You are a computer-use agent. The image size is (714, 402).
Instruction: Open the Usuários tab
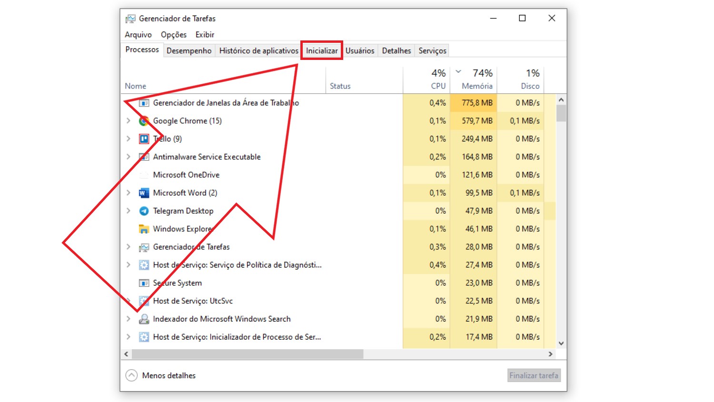coord(360,50)
